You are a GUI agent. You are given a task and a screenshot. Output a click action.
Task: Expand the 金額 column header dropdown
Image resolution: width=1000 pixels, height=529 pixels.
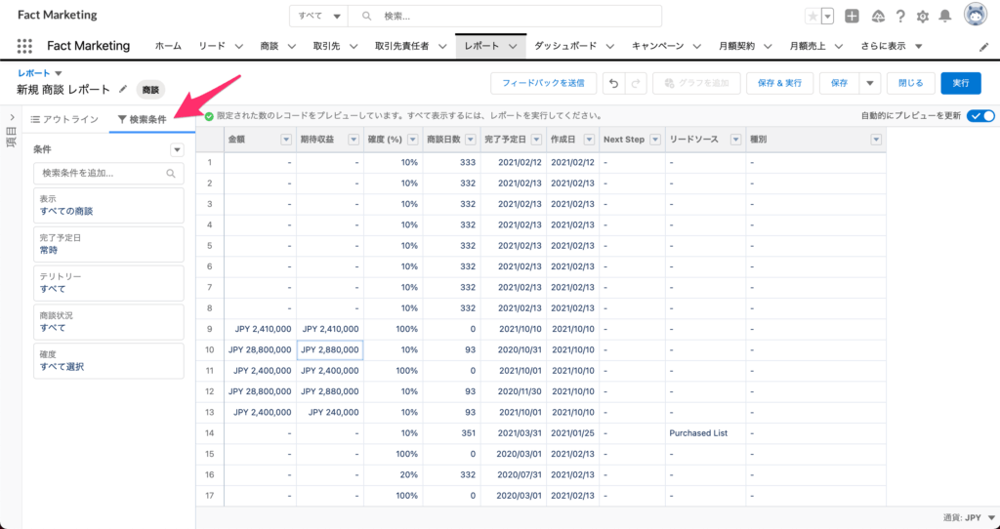pyautogui.click(x=286, y=140)
